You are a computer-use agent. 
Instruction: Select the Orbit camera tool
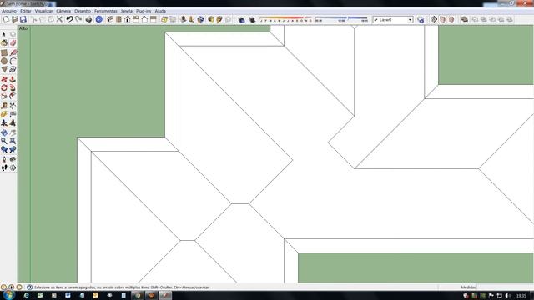[4, 132]
